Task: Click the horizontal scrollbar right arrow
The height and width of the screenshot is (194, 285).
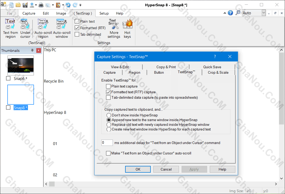Action: [276, 184]
